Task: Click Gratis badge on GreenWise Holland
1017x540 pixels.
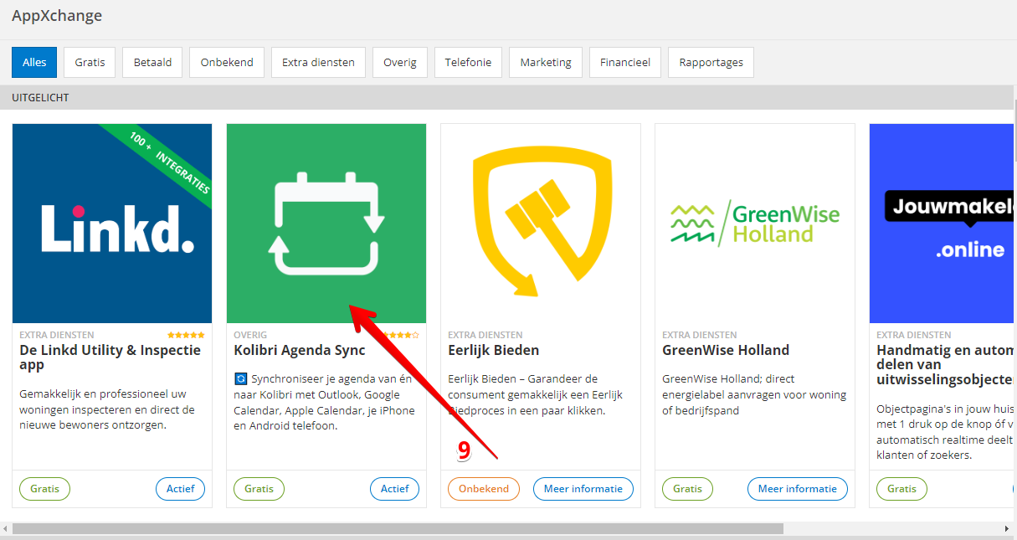Action: click(688, 489)
